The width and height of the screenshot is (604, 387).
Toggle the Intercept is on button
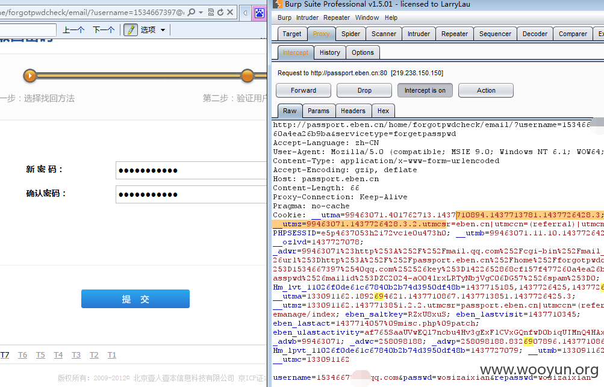[425, 90]
